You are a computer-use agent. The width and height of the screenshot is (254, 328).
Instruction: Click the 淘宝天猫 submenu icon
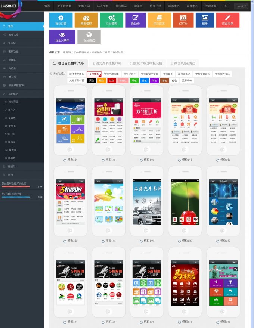click(6, 102)
